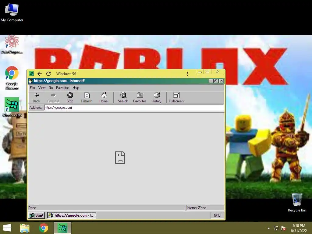Open the My Computer desktop icon
The image size is (312, 234).
click(x=12, y=12)
